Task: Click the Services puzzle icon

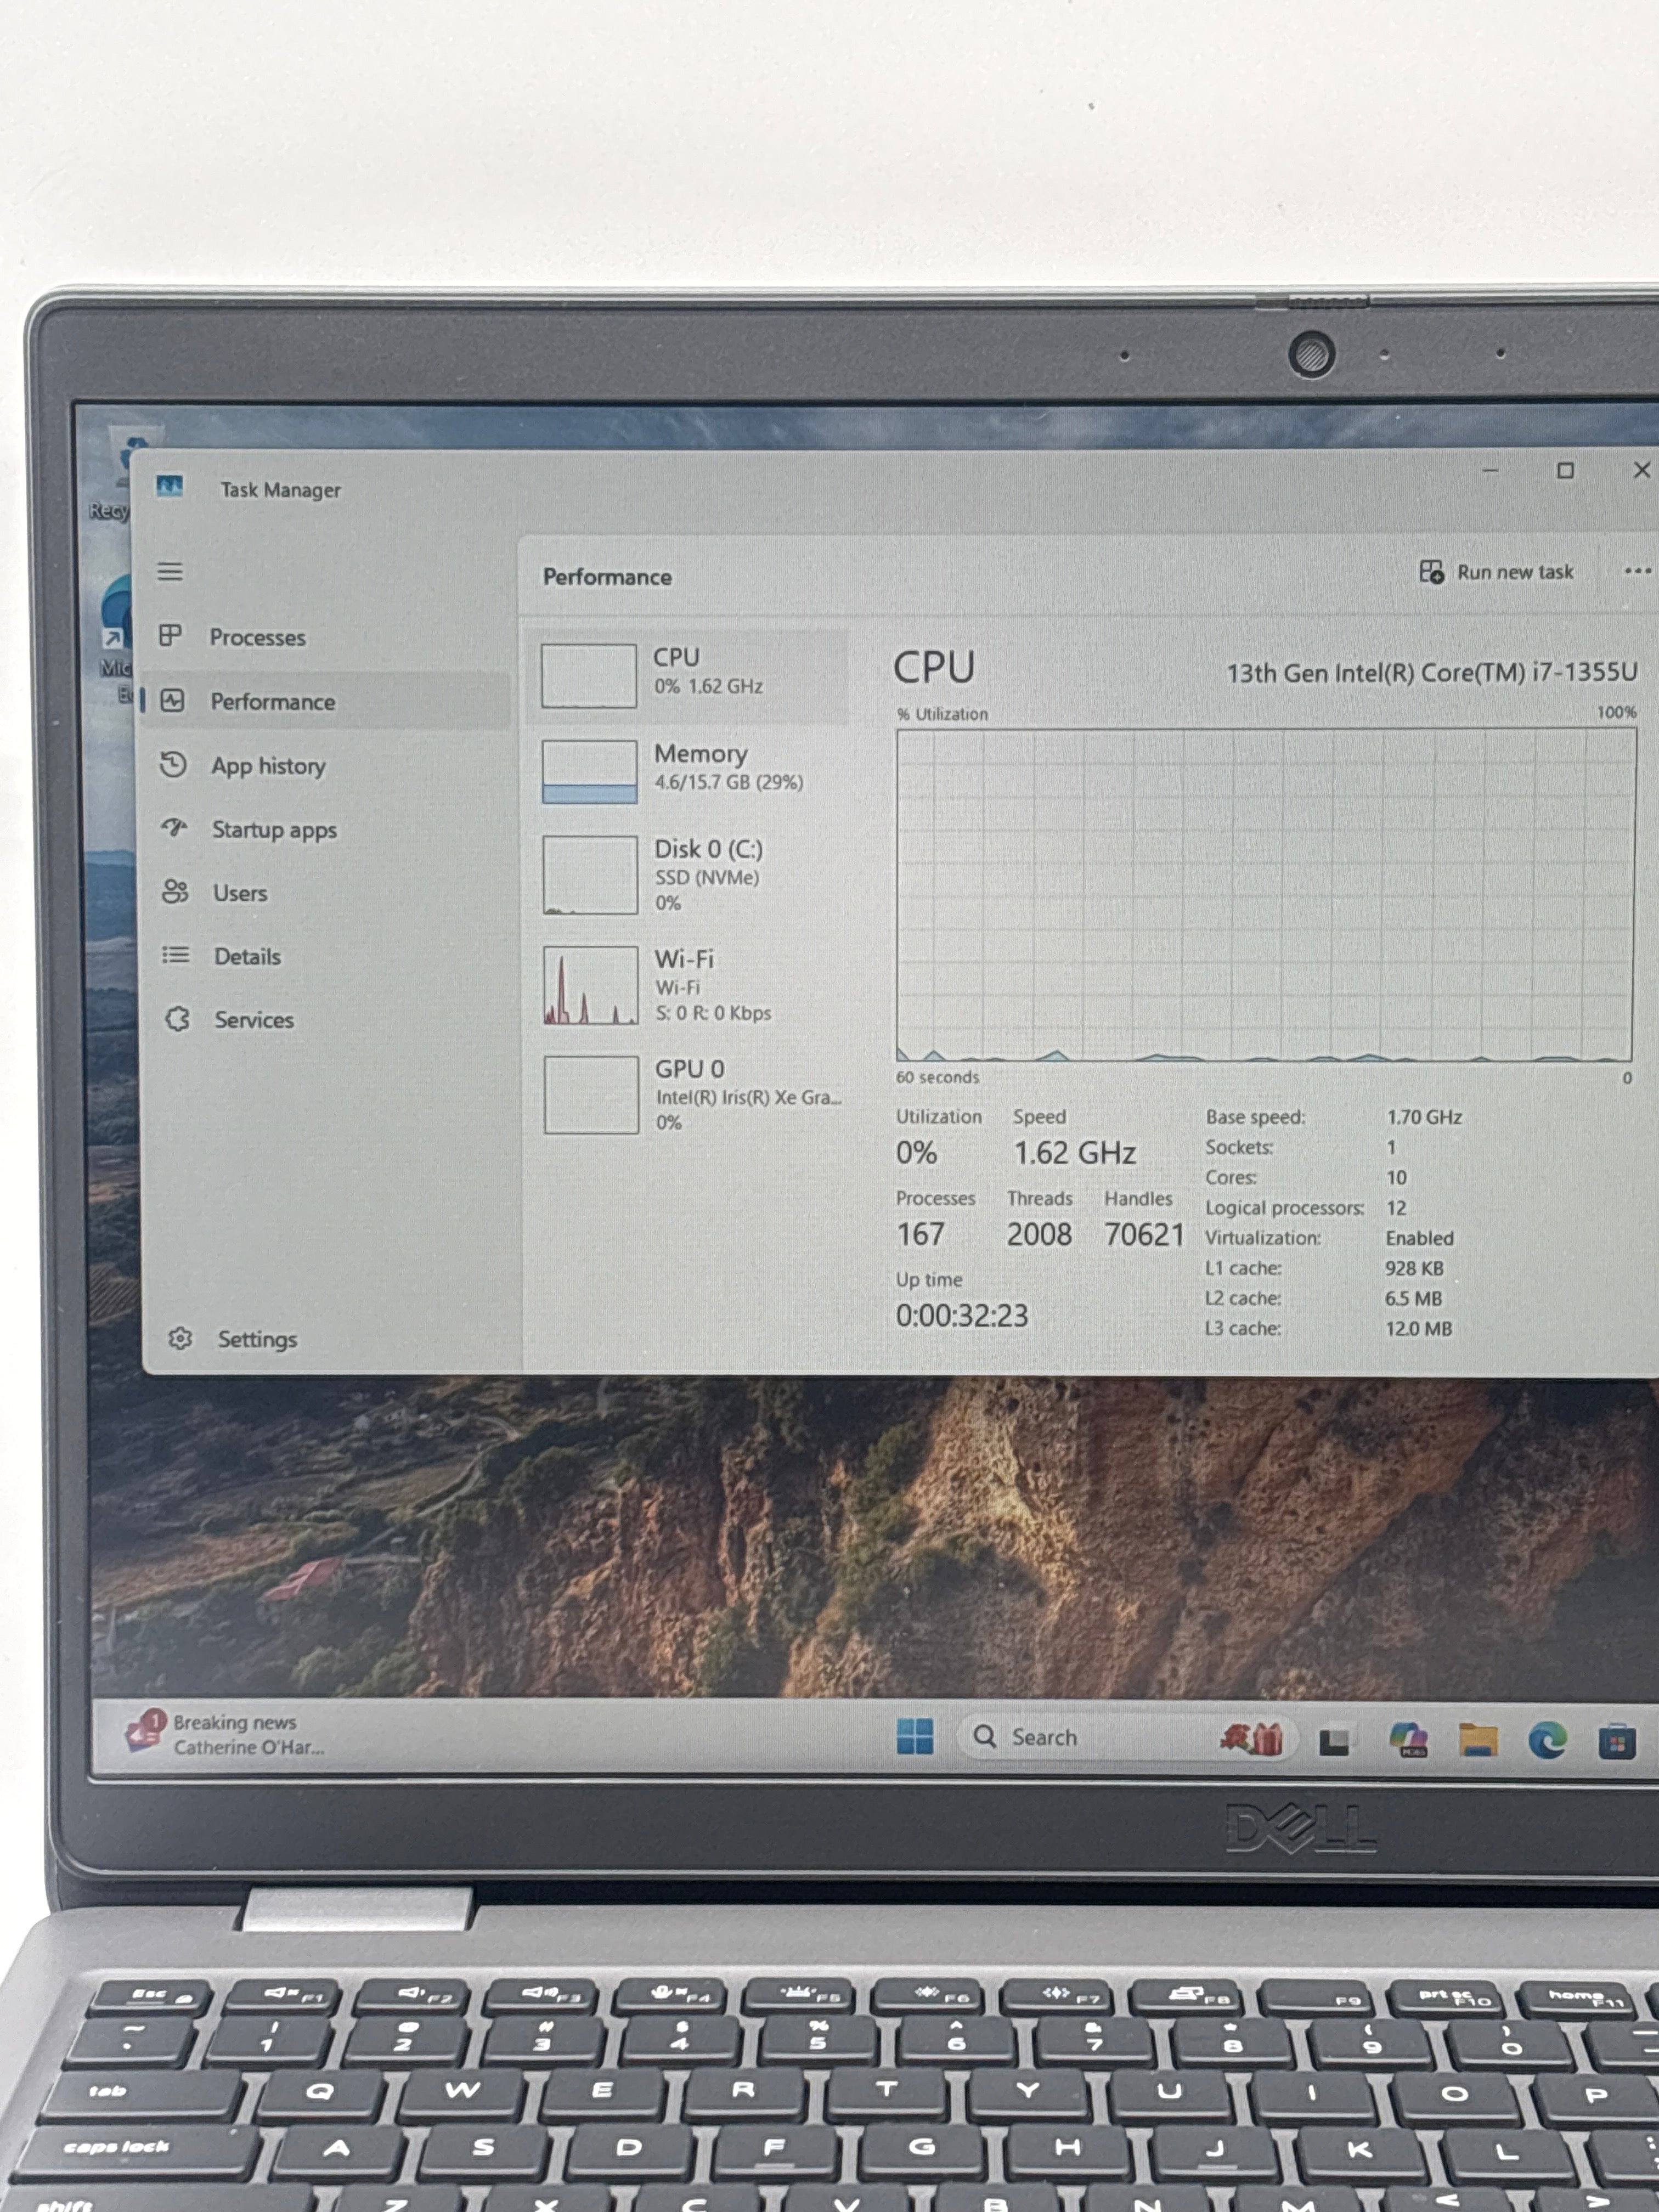Action: (178, 1018)
